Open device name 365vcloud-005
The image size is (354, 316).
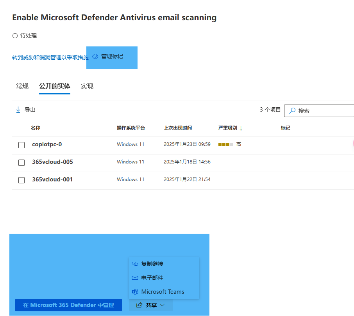pos(52,162)
